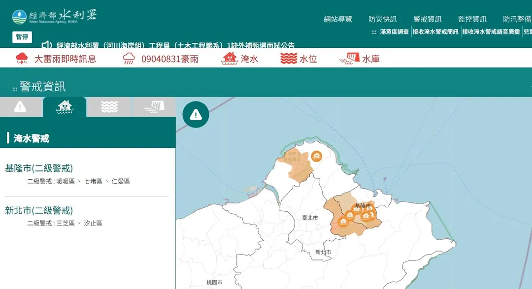This screenshot has width=532, height=289.
Task: Open the 警戒資訊 top navigation item
Action: coord(427,19)
